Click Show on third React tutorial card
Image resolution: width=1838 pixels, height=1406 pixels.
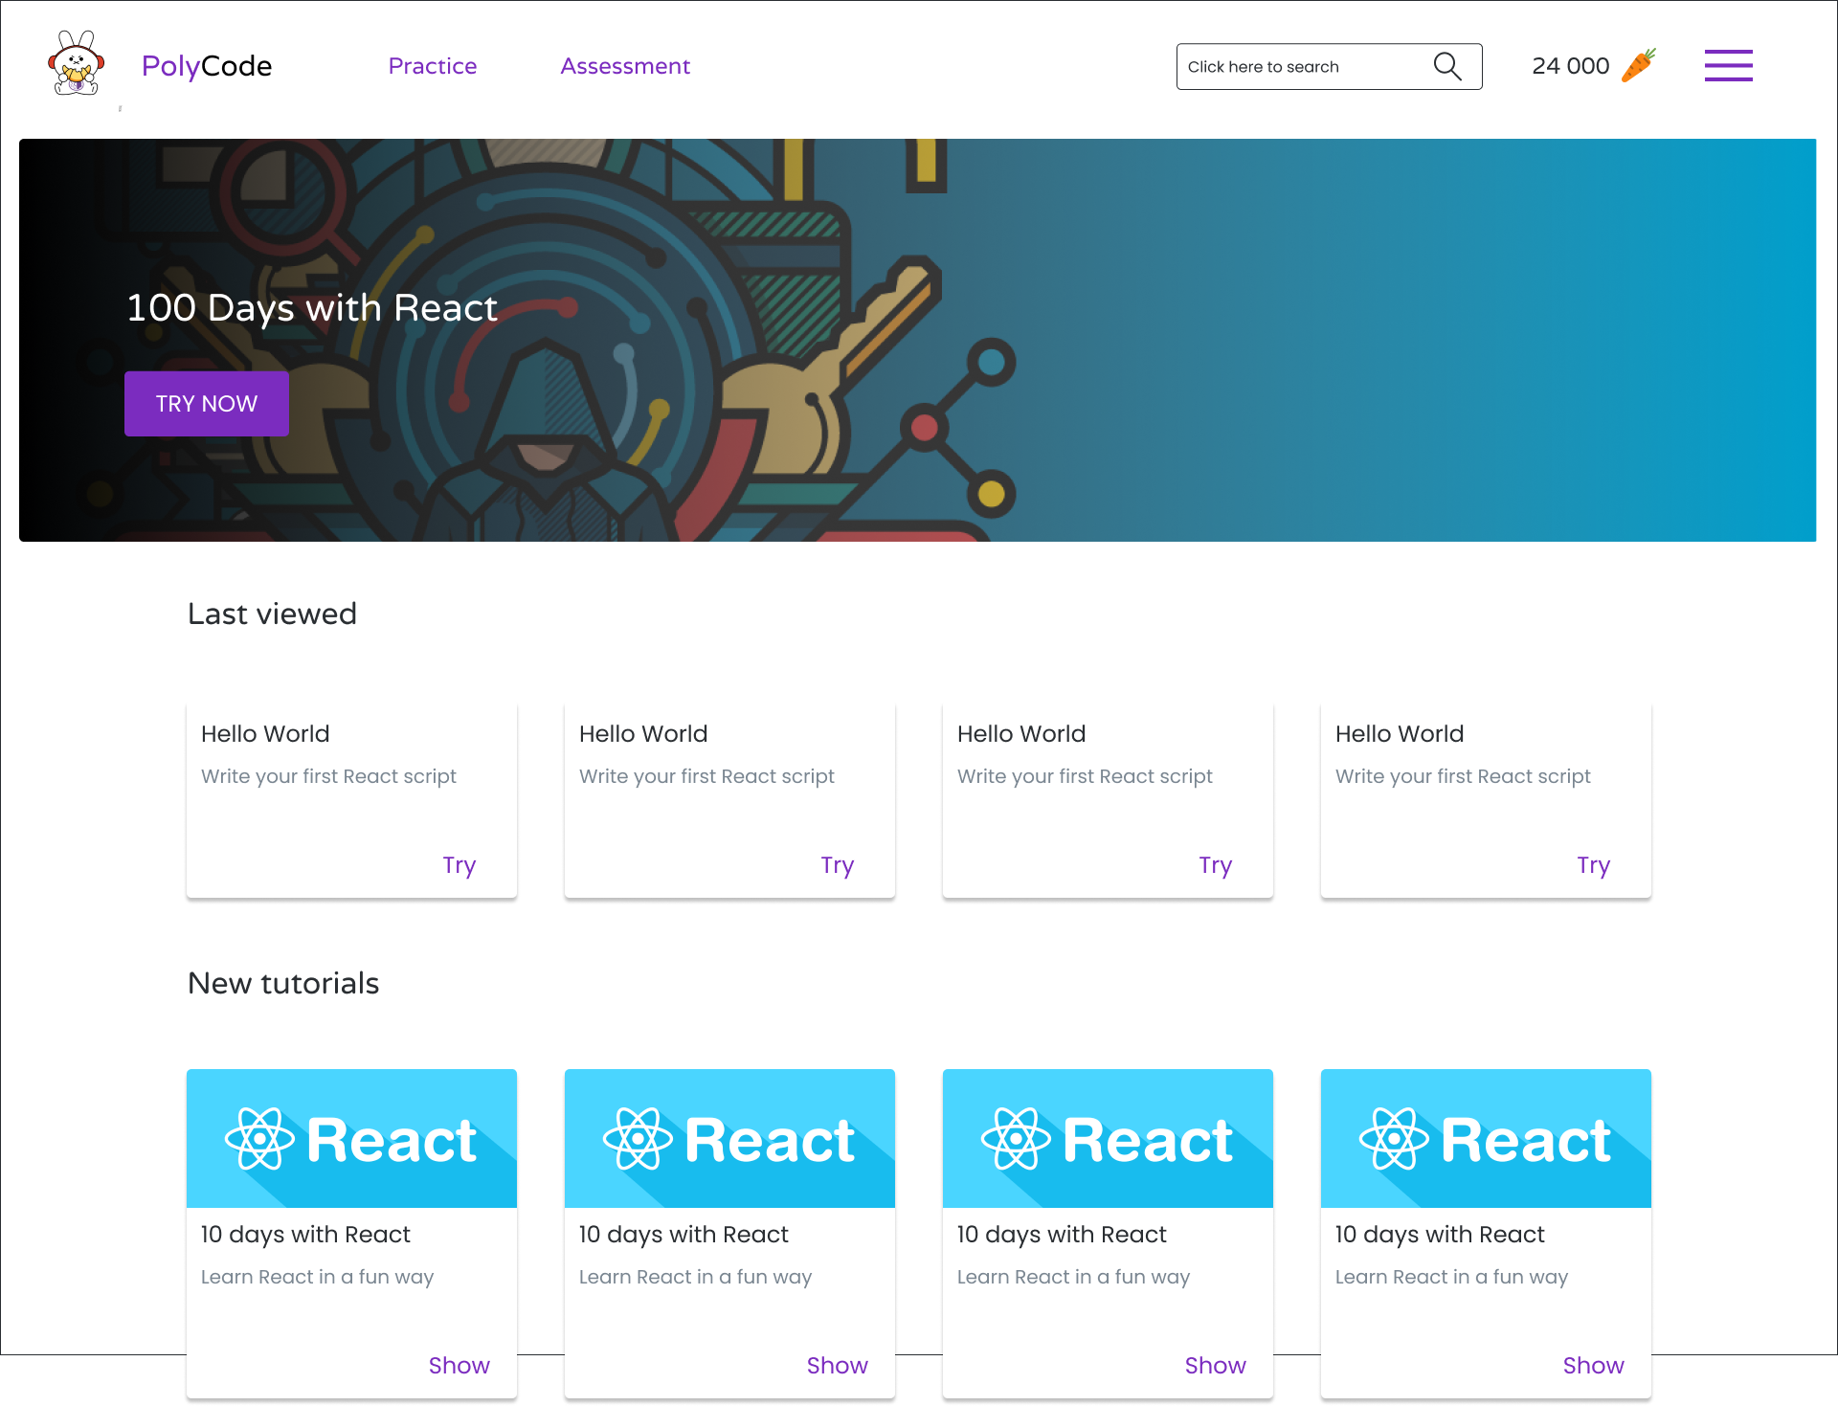pyautogui.click(x=1215, y=1365)
